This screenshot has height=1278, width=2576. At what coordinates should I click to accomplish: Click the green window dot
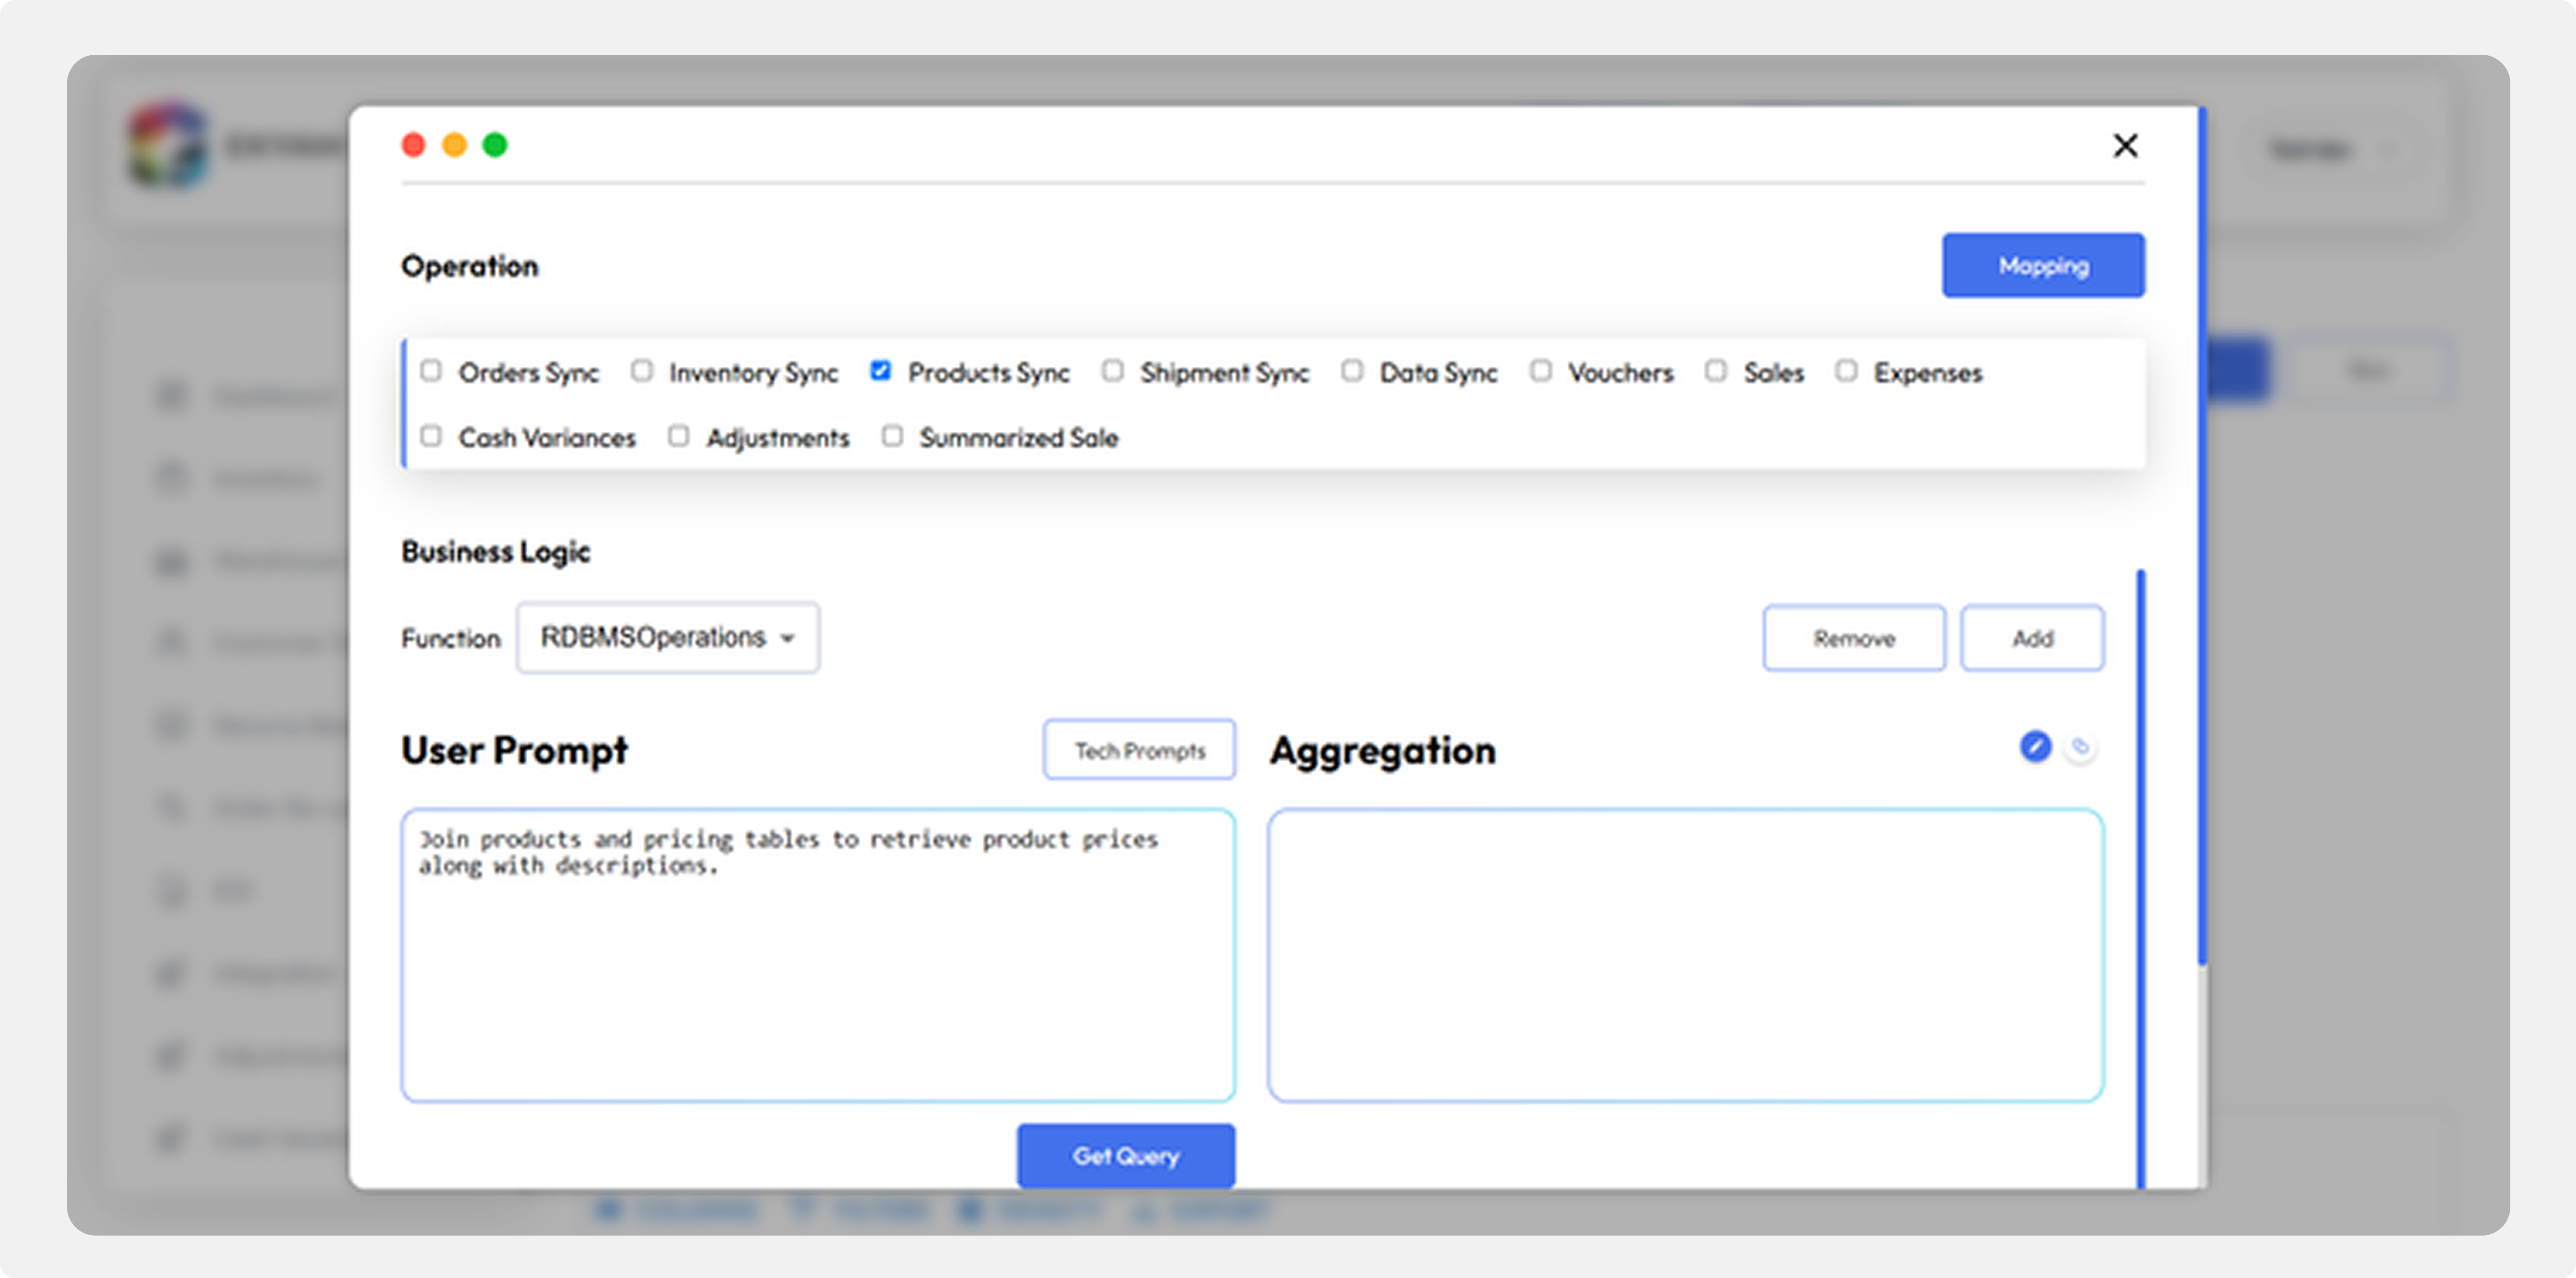tap(495, 146)
